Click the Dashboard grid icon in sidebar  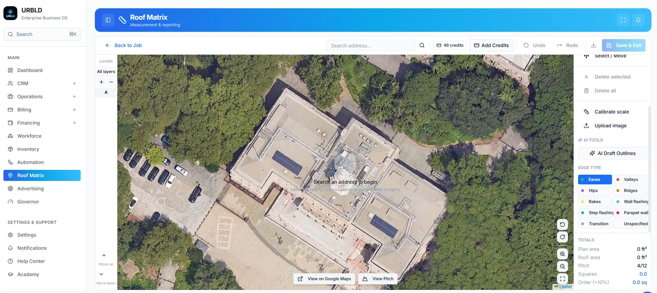tap(11, 70)
